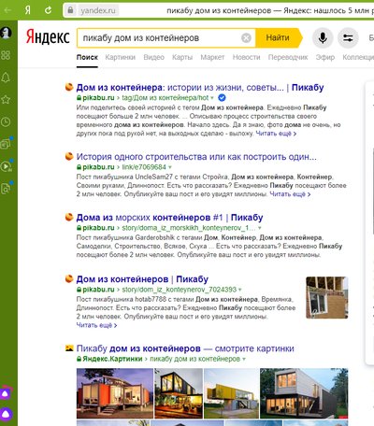Open the Alice chat icon above assistant
The height and width of the screenshot is (426, 374).
point(6,393)
